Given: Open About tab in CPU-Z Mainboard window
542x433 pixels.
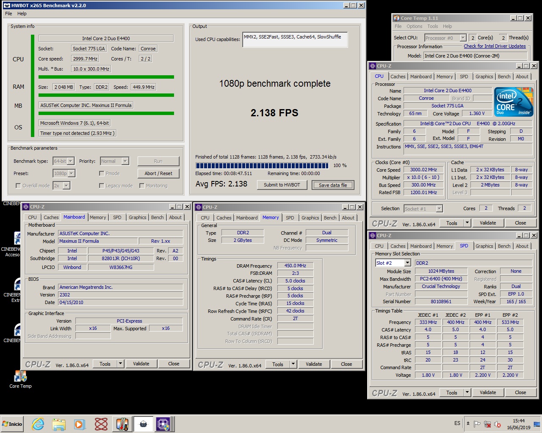Looking at the screenshot, I should click(175, 217).
